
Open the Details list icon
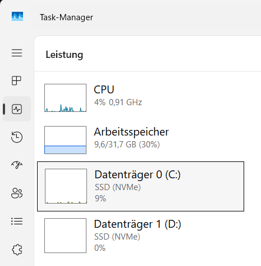[x=17, y=222]
